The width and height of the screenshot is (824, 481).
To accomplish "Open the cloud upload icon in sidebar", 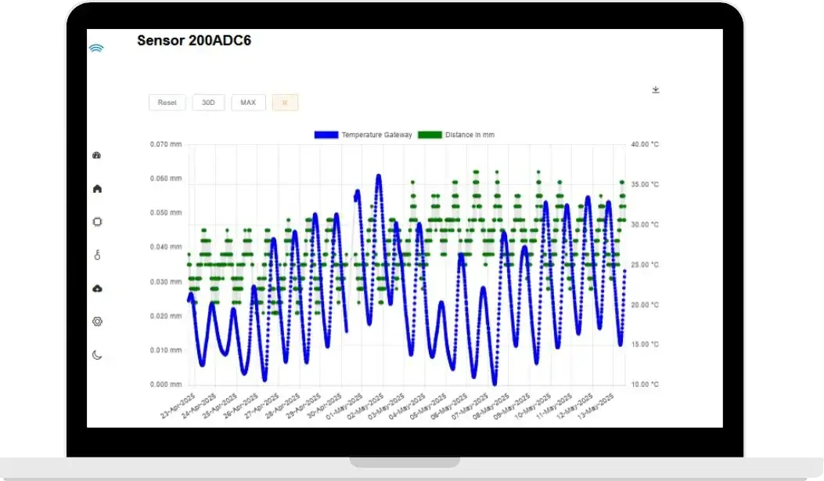I will [x=97, y=288].
